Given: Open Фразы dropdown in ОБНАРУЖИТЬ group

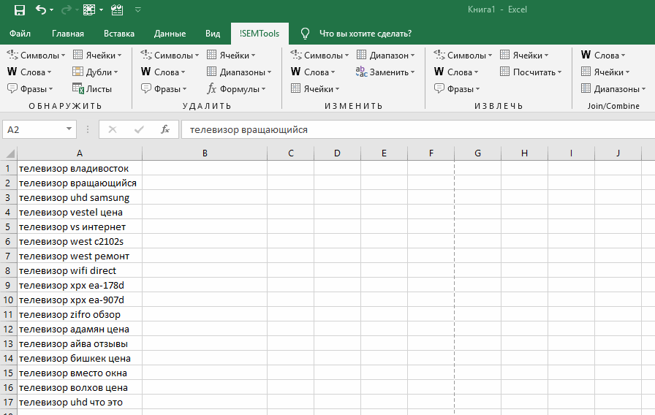Looking at the screenshot, I should click(31, 89).
